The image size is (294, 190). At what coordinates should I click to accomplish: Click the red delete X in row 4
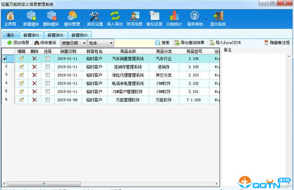tap(35, 83)
